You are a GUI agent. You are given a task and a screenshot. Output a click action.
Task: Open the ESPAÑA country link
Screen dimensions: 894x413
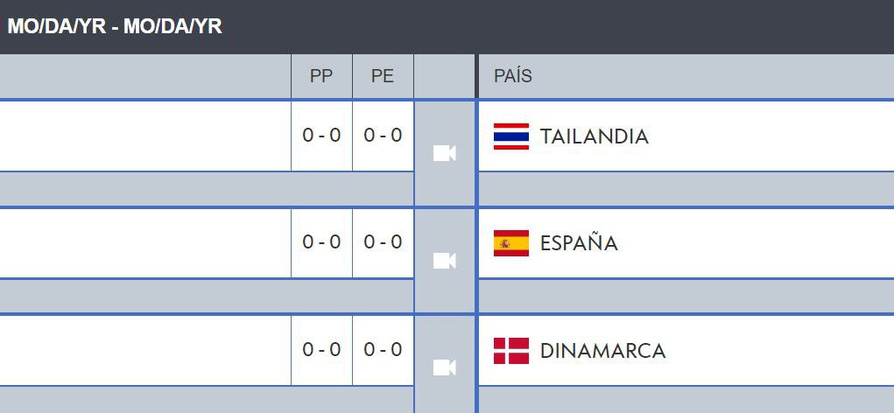(579, 243)
